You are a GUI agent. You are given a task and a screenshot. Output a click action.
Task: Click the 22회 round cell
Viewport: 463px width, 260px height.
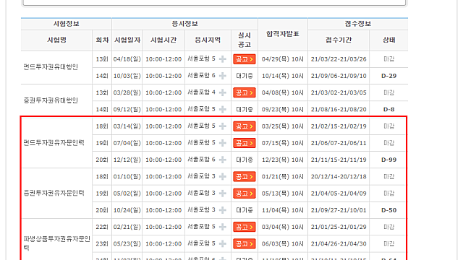(x=102, y=227)
